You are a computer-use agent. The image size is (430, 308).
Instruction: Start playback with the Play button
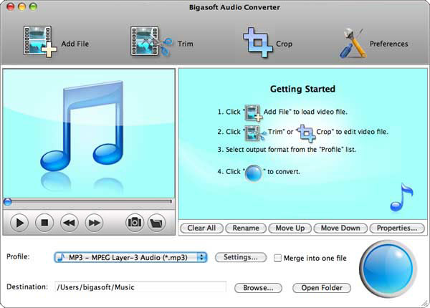coord(19,223)
